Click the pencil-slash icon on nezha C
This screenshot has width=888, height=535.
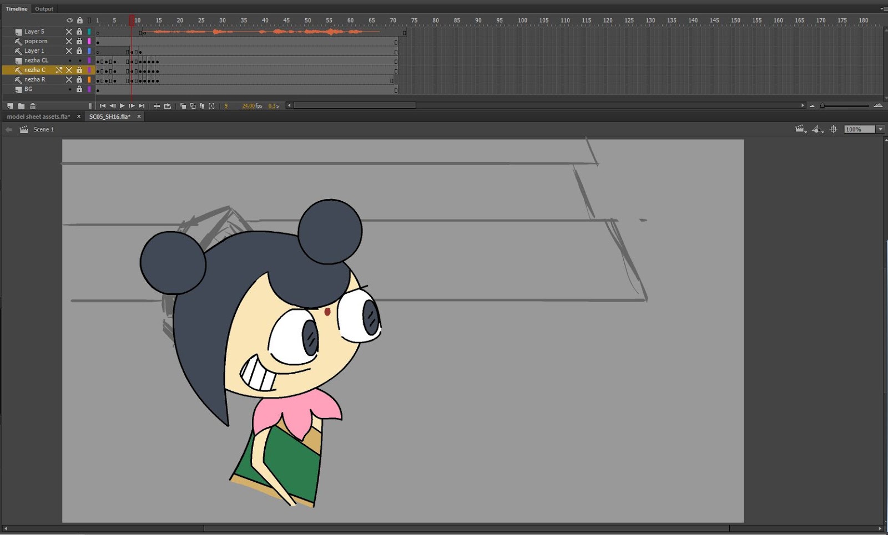tap(59, 70)
